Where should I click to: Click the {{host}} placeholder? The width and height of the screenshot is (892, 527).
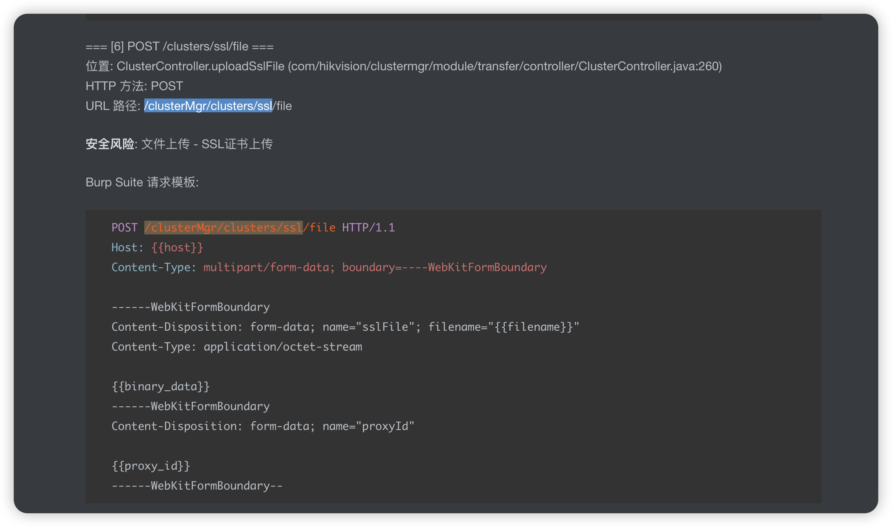click(177, 247)
